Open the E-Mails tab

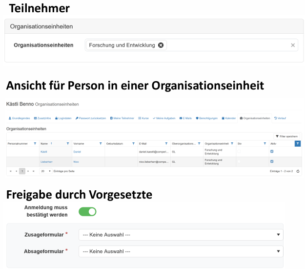(x=185, y=118)
